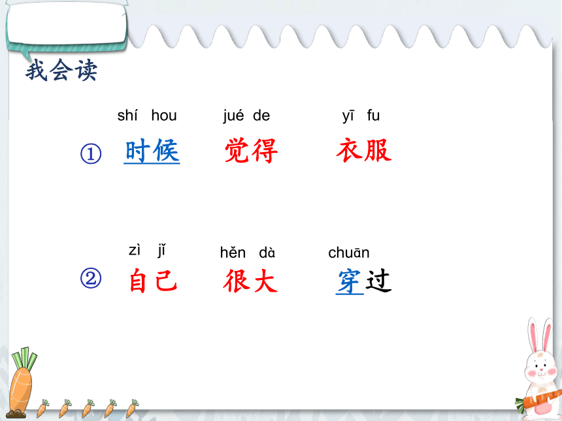This screenshot has width=562, height=421.
Task: Click the pinyin 'hěn dà'
Action: pos(248,253)
